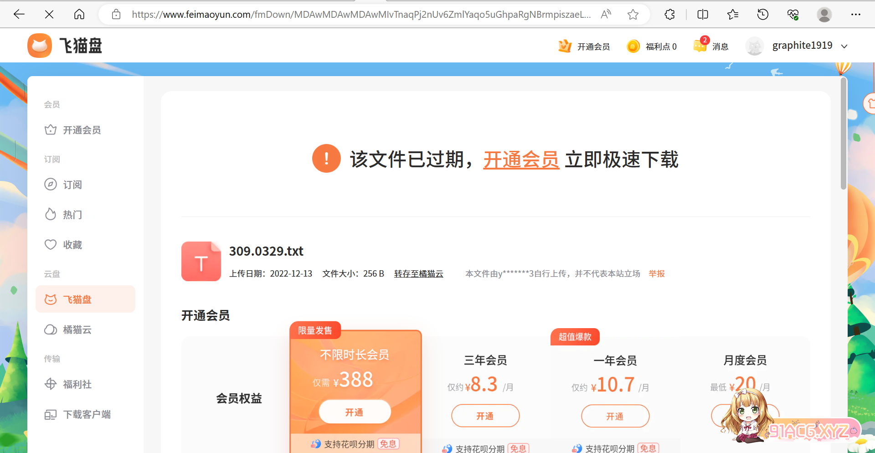Click the 举报 report link
The image size is (875, 453).
tap(656, 273)
